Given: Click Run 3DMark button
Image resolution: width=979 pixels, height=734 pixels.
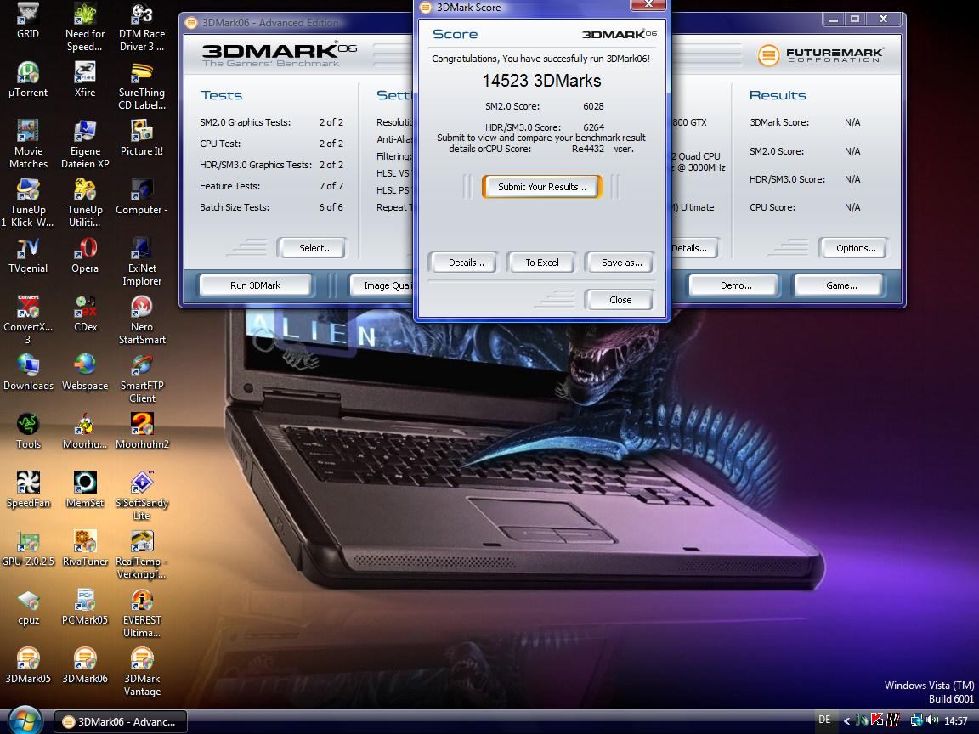Looking at the screenshot, I should [255, 285].
